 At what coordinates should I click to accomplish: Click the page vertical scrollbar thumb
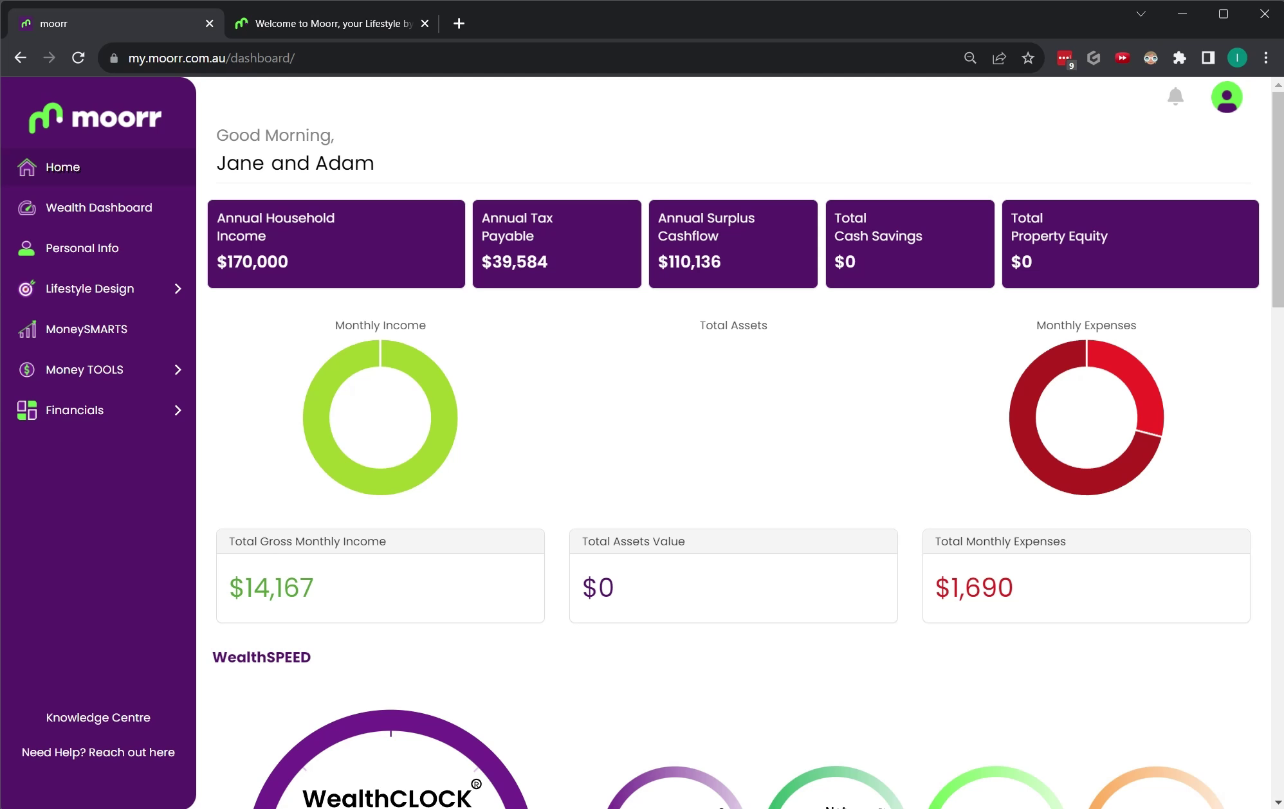tap(1278, 199)
